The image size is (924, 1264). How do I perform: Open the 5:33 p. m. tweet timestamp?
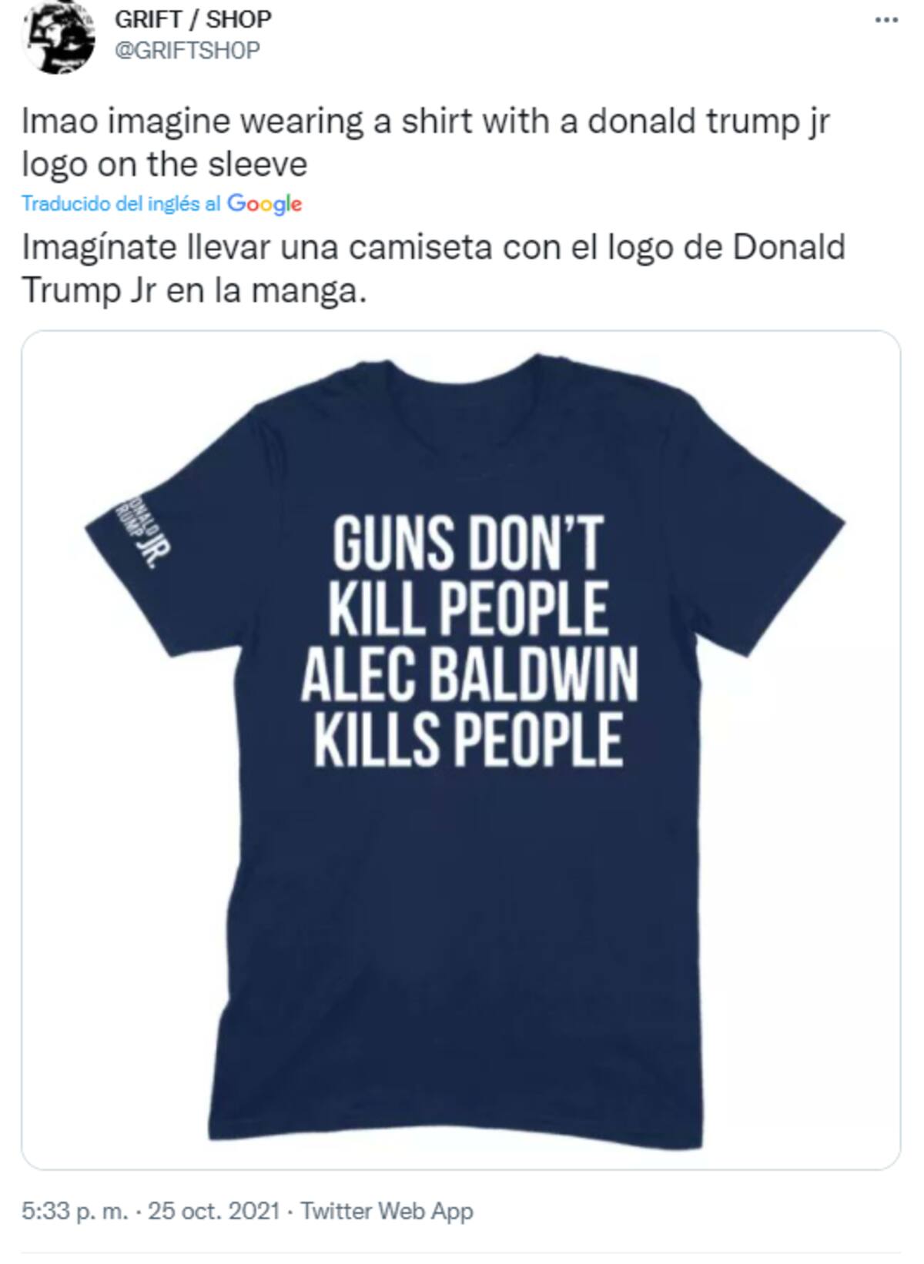coord(75,1211)
